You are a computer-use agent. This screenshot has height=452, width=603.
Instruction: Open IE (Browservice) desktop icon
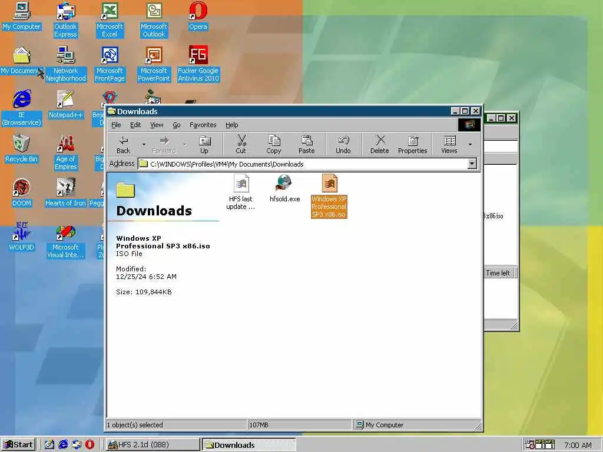(22, 108)
